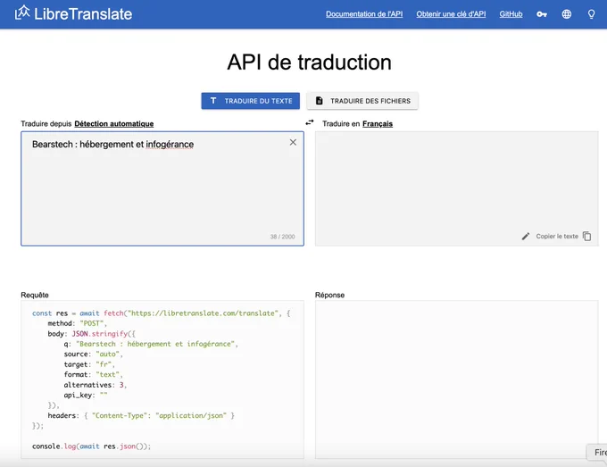Open the API key settings icon

542,14
